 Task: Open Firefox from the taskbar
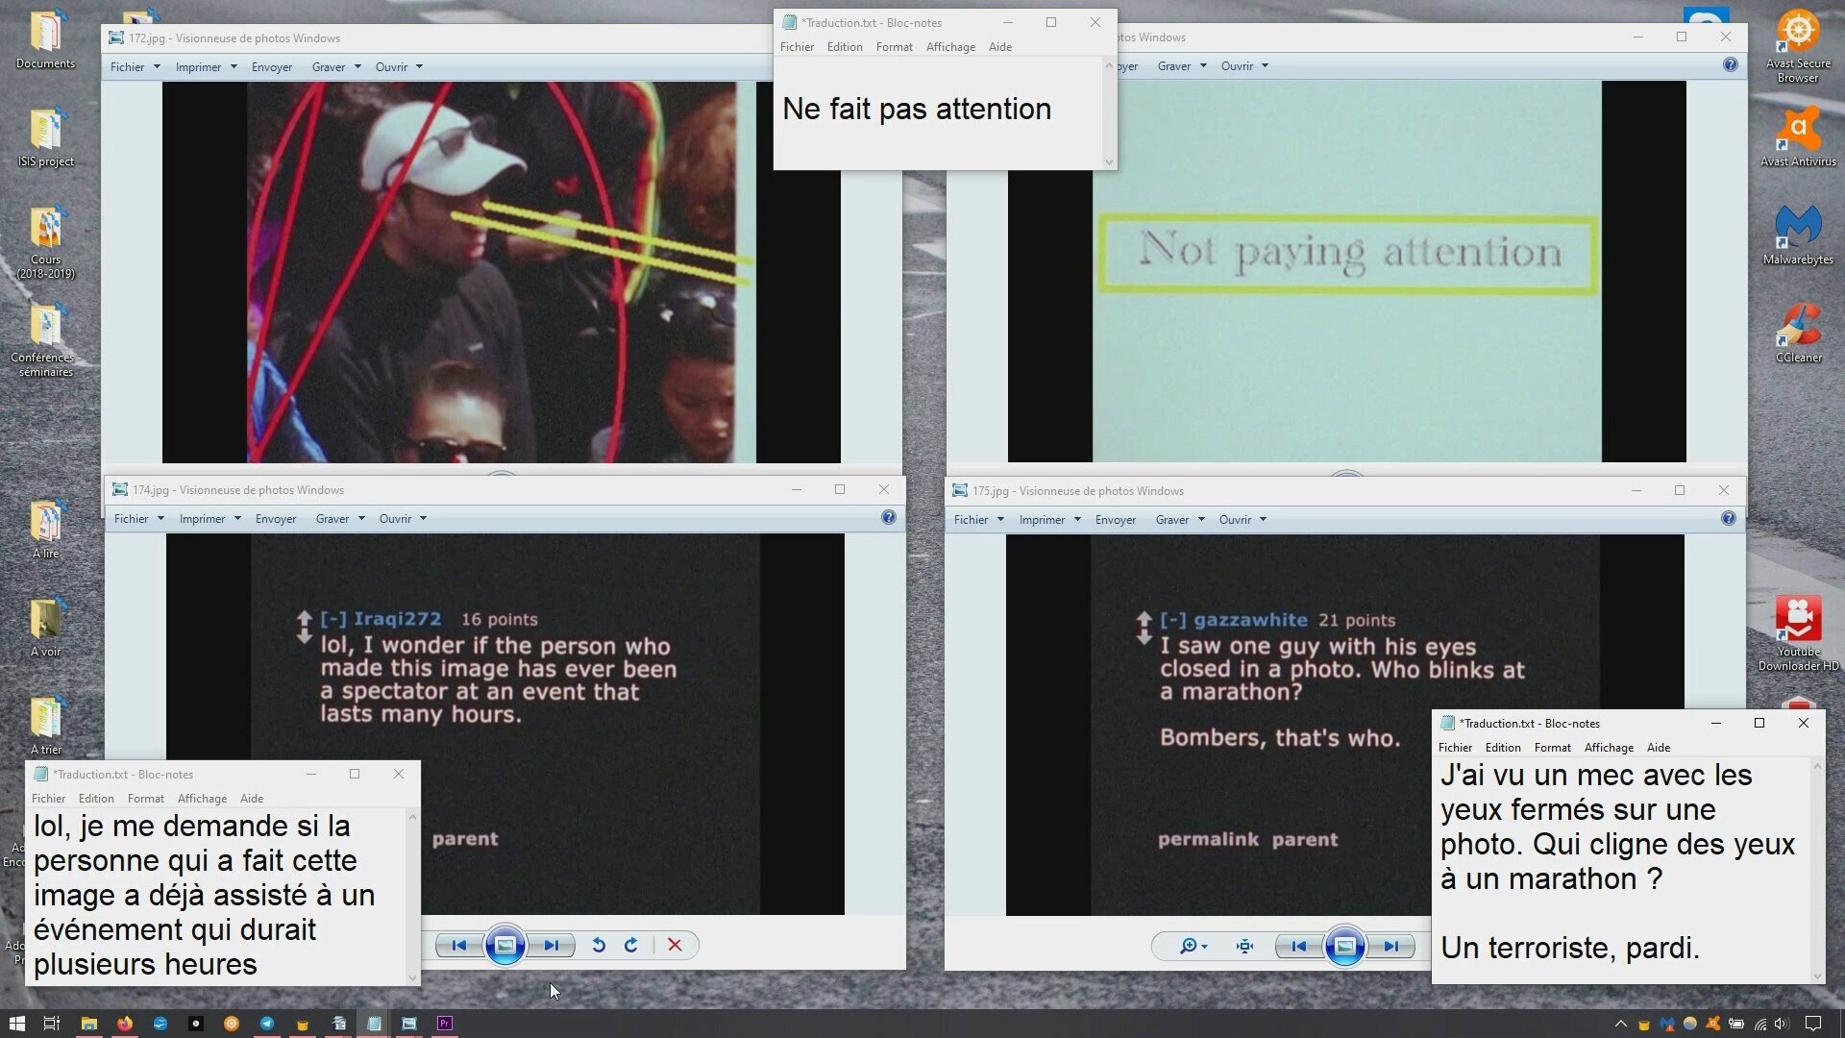pyautogui.click(x=125, y=1024)
